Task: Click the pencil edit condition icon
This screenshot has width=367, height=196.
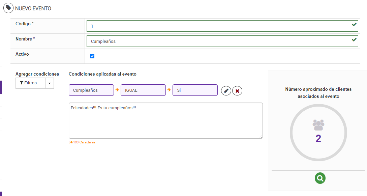Action: 226,91
